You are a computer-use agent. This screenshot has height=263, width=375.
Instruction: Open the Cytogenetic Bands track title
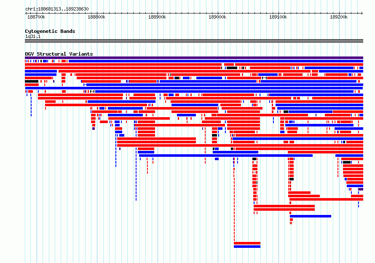pos(50,31)
